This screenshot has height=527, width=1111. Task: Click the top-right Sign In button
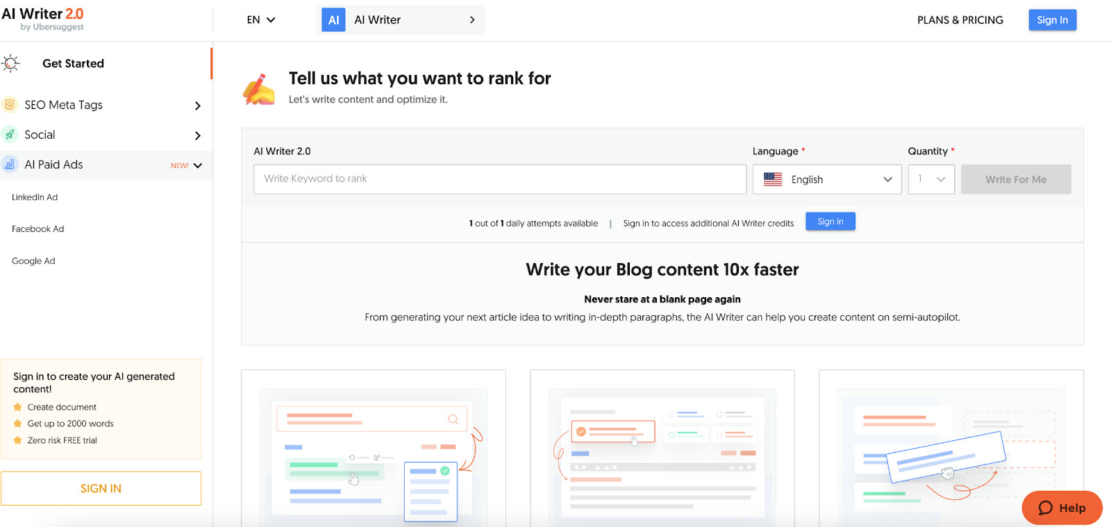click(x=1053, y=20)
